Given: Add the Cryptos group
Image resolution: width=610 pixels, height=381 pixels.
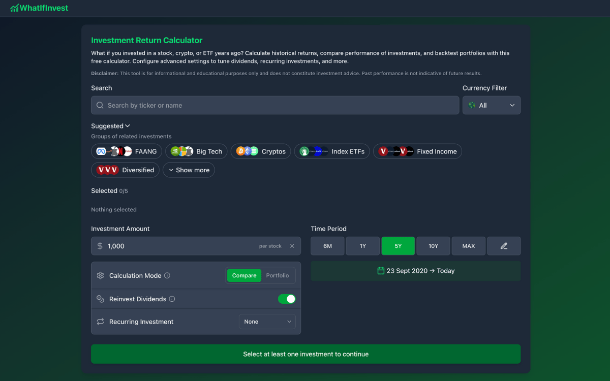Looking at the screenshot, I should tap(261, 151).
